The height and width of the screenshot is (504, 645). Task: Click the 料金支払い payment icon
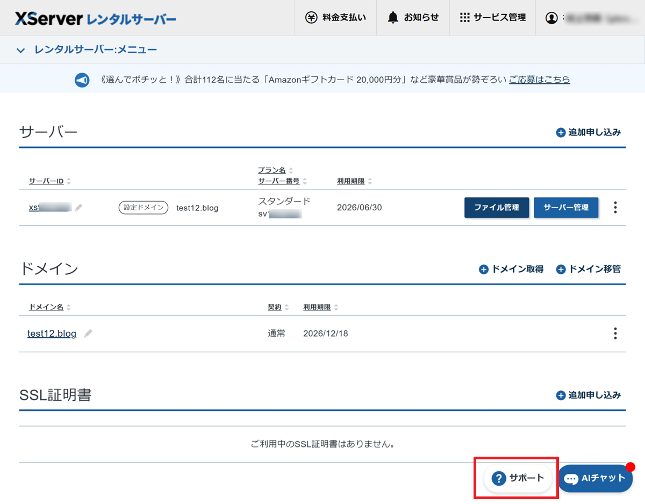(311, 17)
